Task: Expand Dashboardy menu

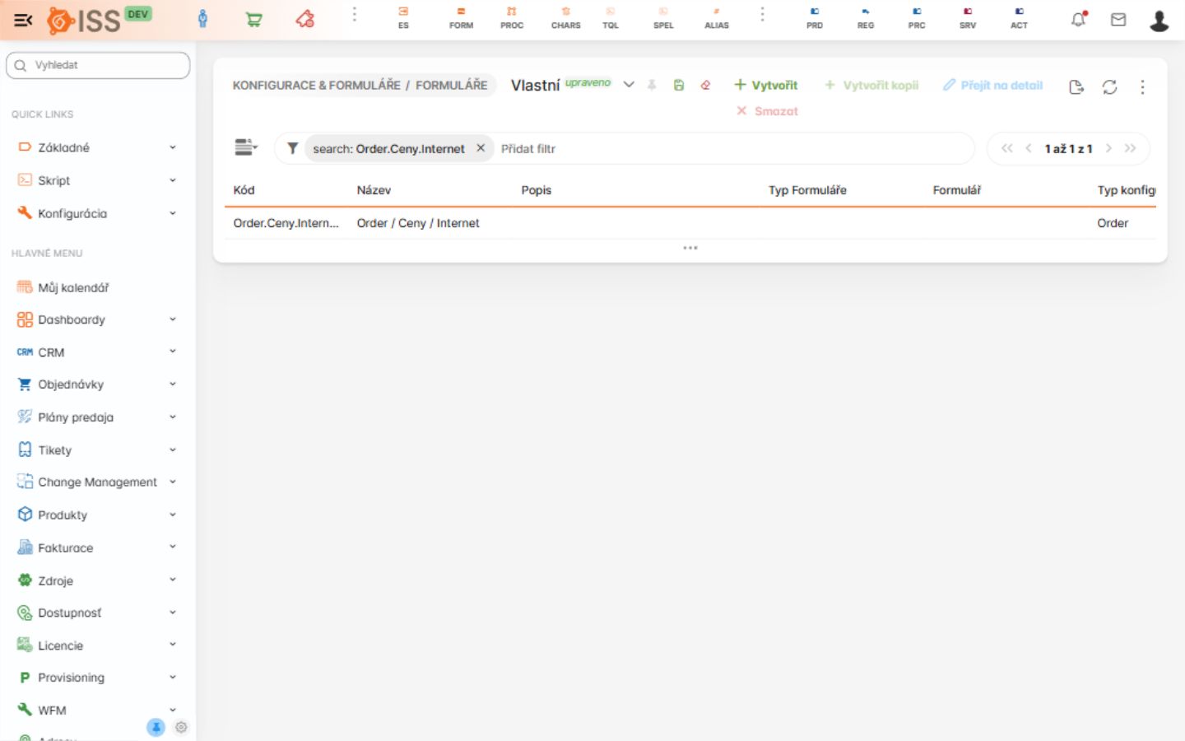Action: (97, 319)
